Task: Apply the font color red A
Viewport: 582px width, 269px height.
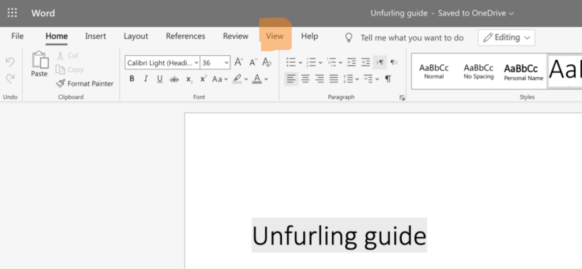Action: (257, 78)
